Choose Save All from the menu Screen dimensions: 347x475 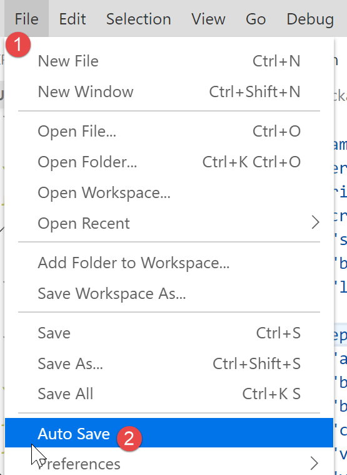[169, 394]
